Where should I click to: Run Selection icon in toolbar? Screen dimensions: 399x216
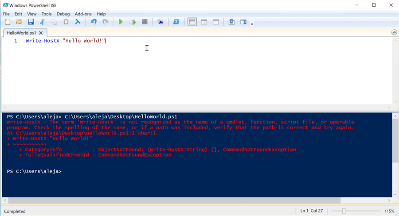click(133, 22)
